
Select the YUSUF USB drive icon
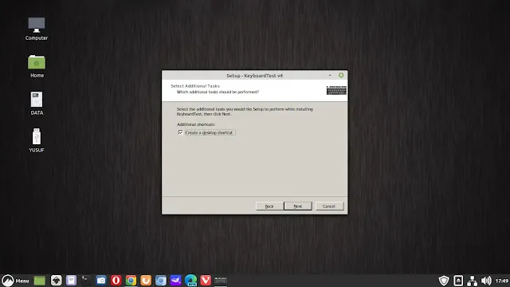(x=37, y=140)
